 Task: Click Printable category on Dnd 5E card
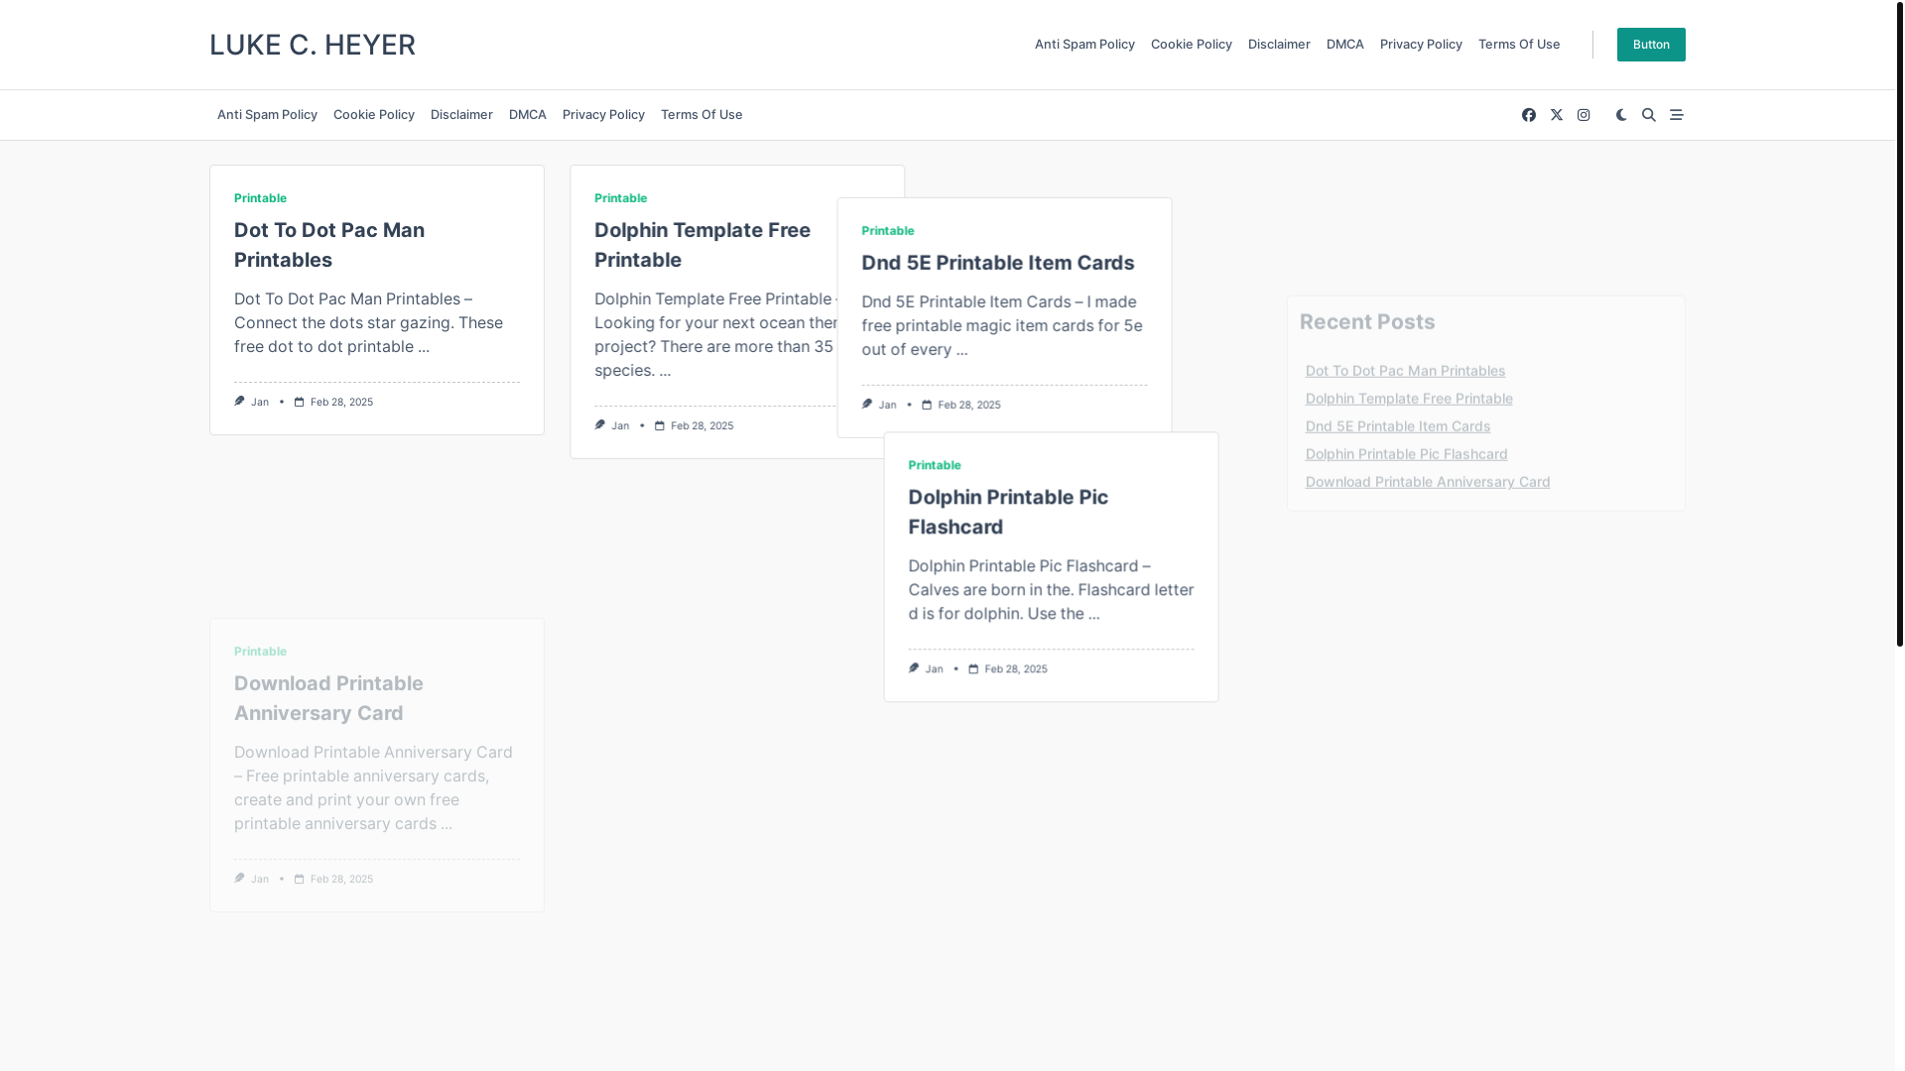pos(887,231)
